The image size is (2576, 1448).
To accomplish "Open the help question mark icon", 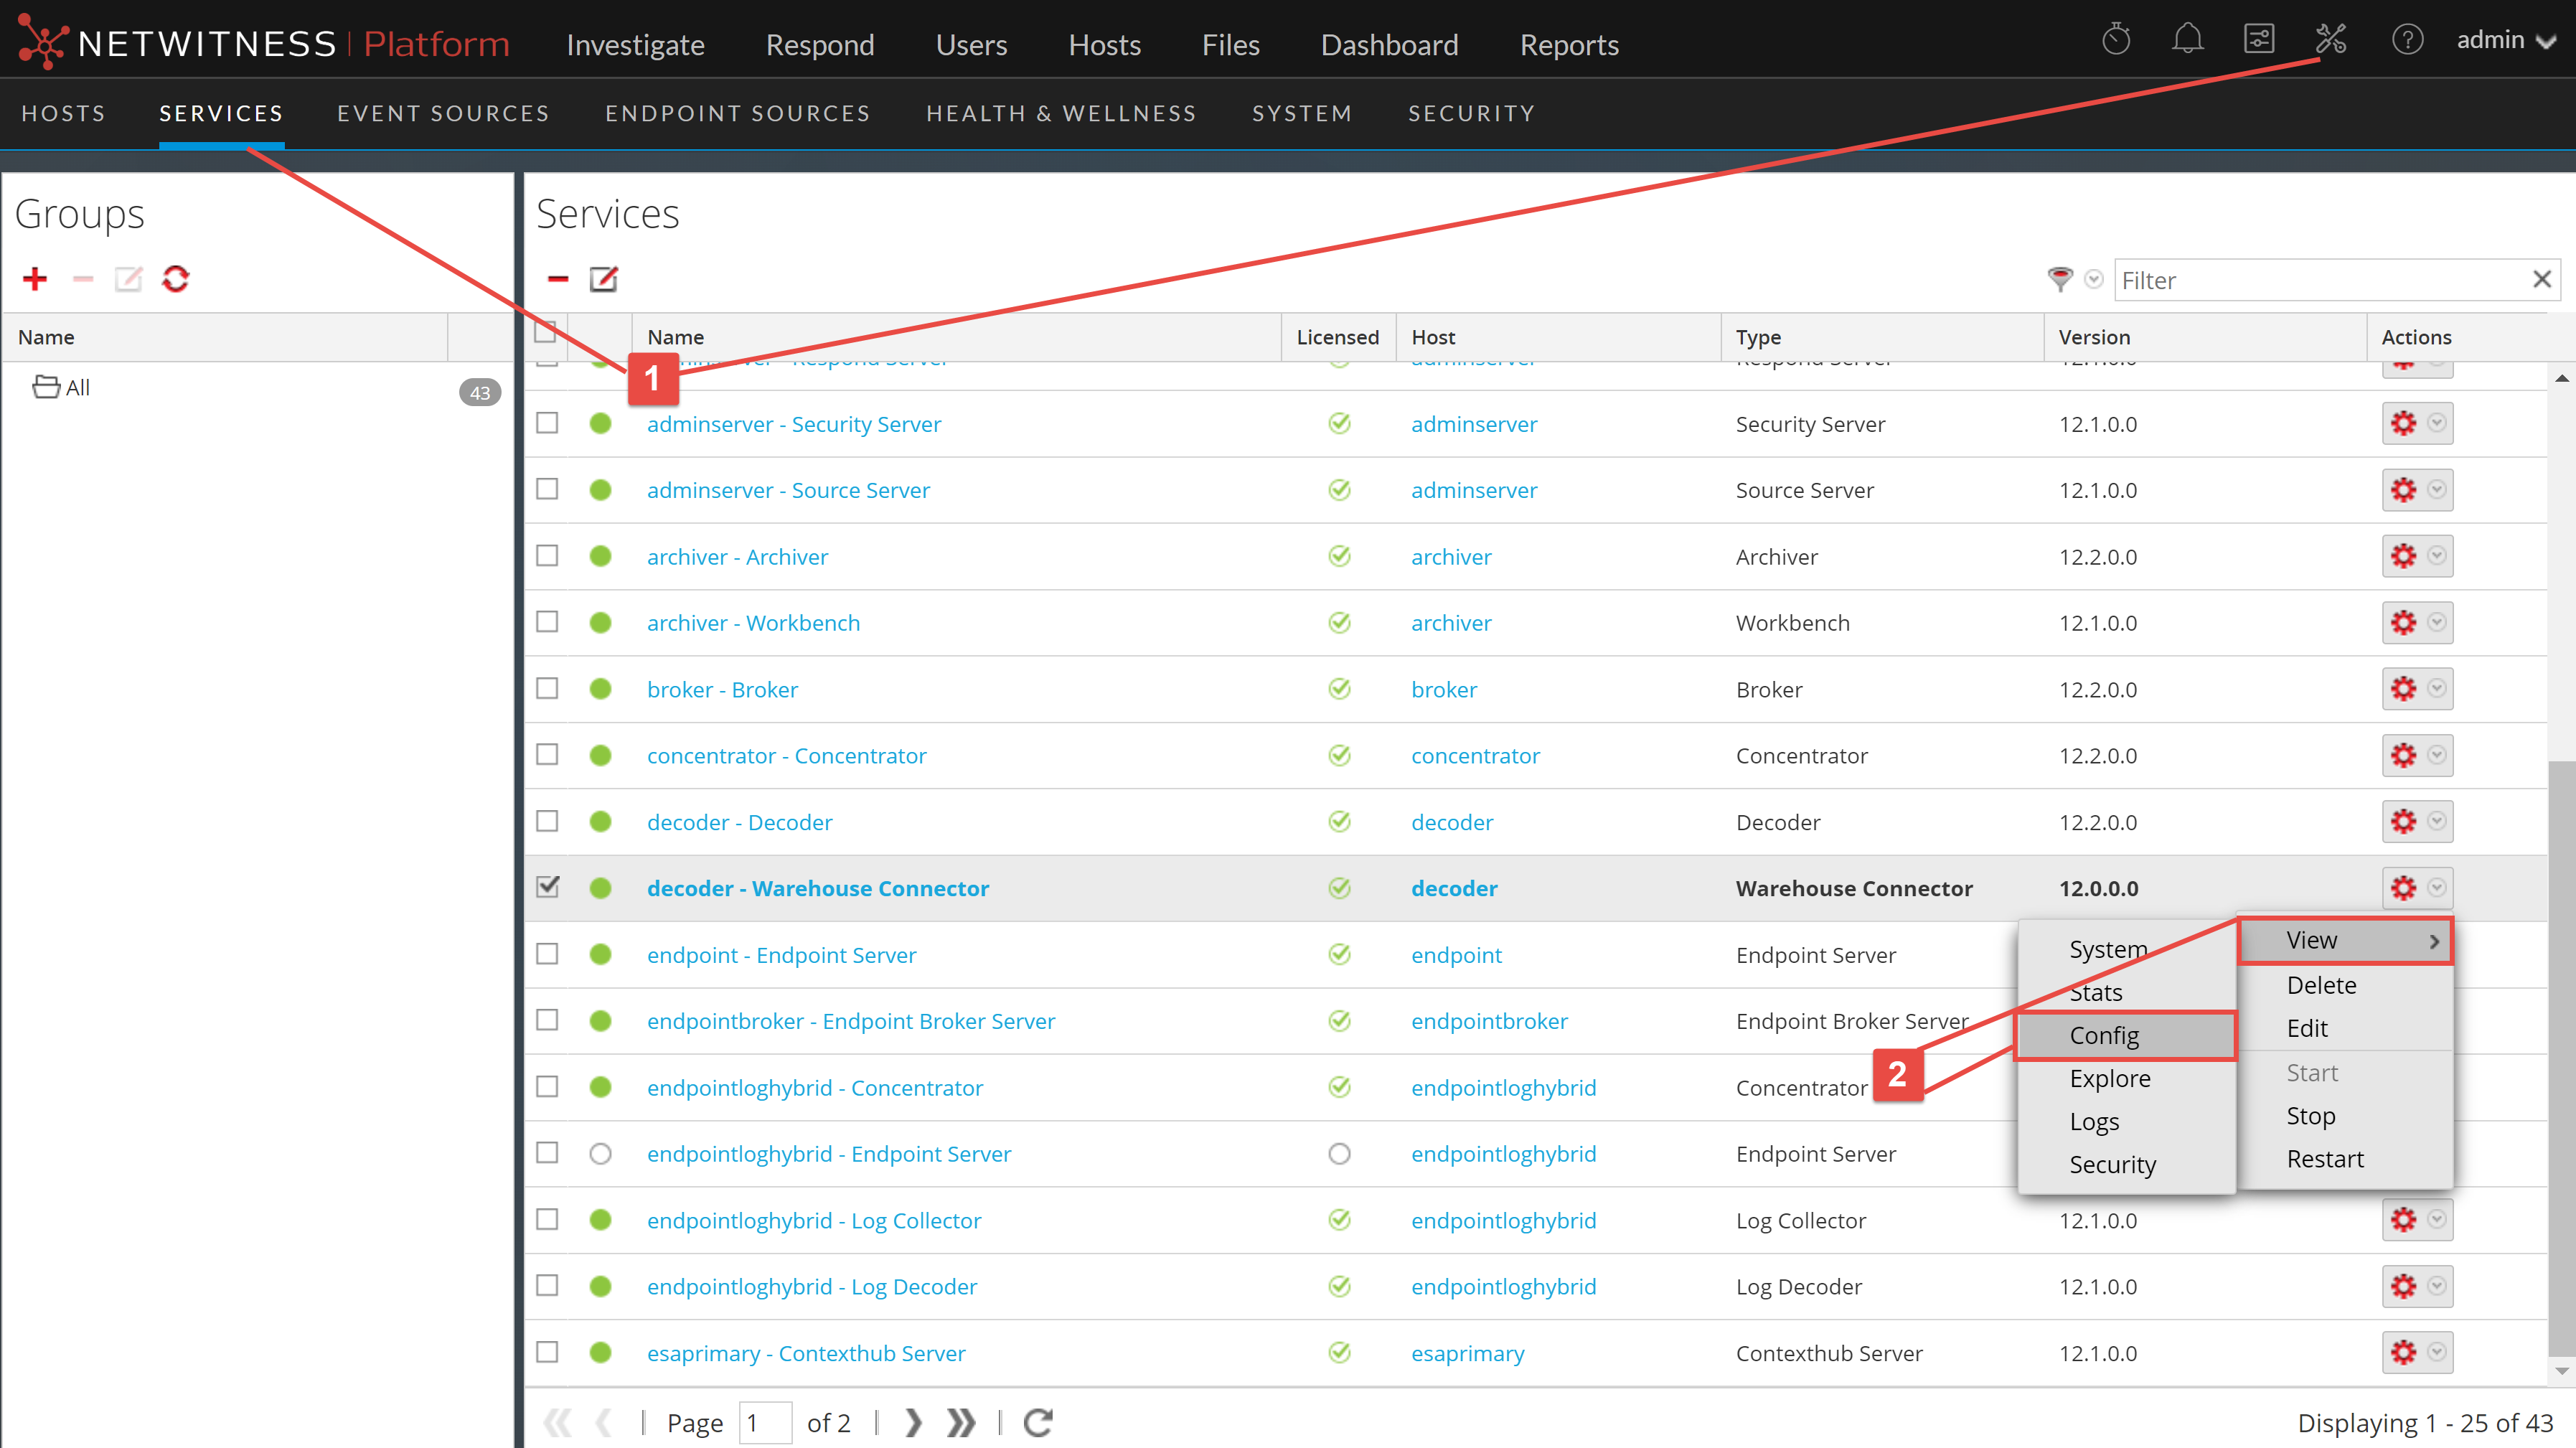I will click(2407, 40).
